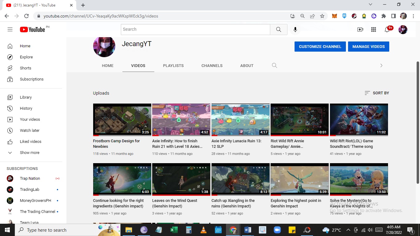The height and width of the screenshot is (236, 420).
Task: Open Wild Rift Riot(LOL) Game Soundtract title
Action: tap(351, 144)
